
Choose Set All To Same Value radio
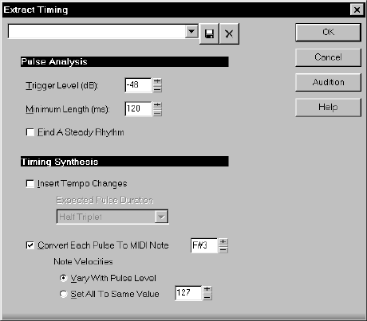point(63,294)
